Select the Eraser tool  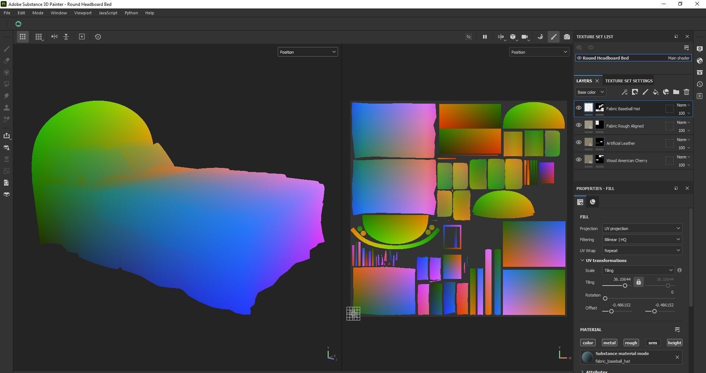point(7,61)
